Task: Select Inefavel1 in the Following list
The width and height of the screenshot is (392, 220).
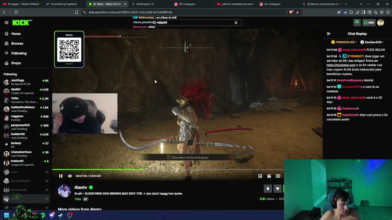Action: [x=26, y=163]
